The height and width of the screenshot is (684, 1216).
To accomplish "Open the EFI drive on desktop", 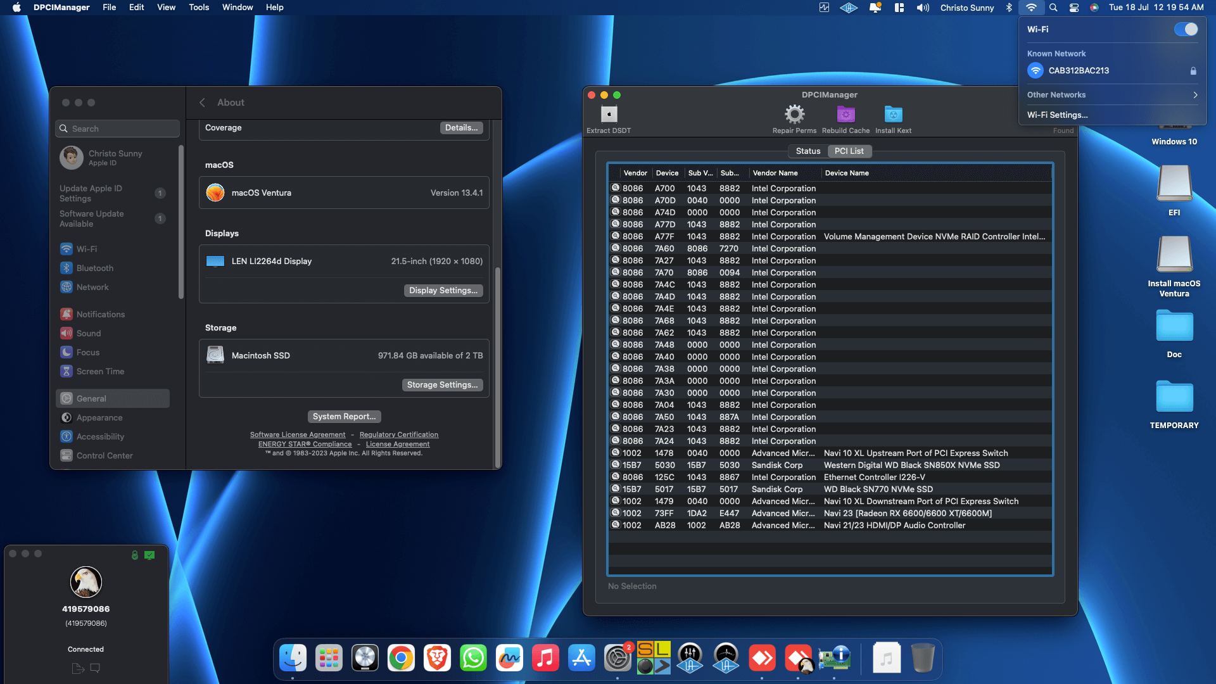I will [1174, 190].
